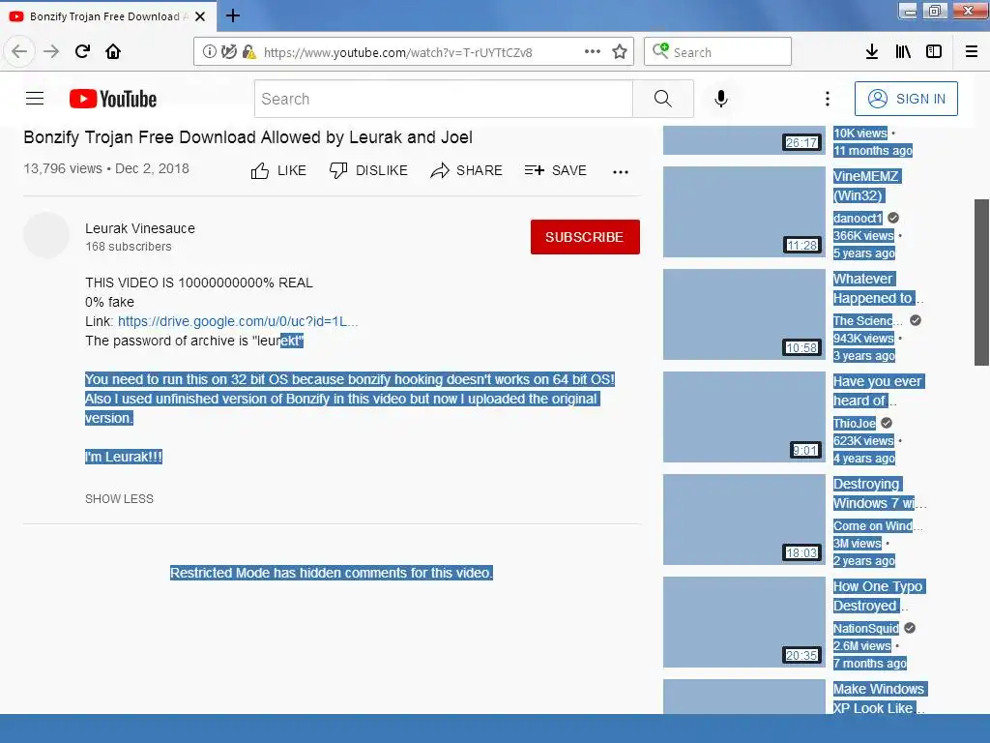Click the '13,796 views • Dec 2, 2018' text
Viewport: 990px width, 743px height.
[106, 168]
